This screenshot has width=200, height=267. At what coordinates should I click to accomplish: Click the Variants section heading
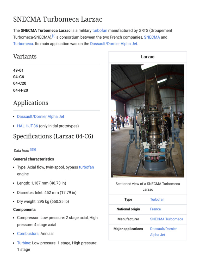(25, 56)
